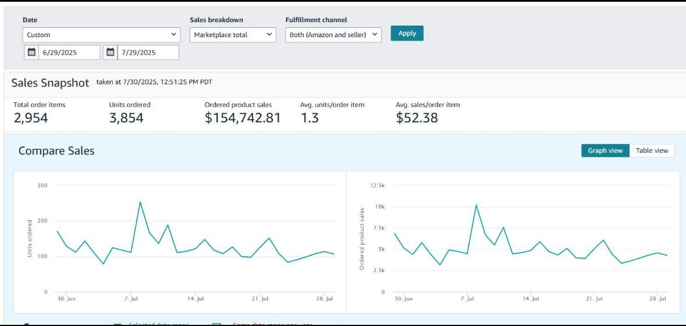The image size is (686, 326).
Task: Switch to Graph view
Action: pos(605,151)
